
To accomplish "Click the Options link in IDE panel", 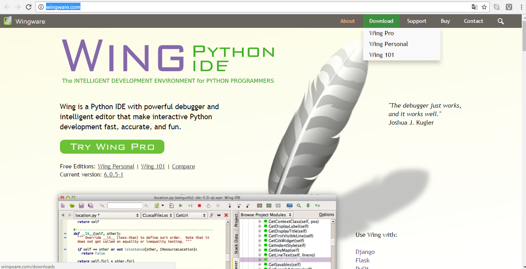I will [x=326, y=215].
